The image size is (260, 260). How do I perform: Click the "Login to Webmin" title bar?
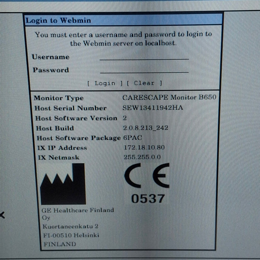click(x=123, y=20)
